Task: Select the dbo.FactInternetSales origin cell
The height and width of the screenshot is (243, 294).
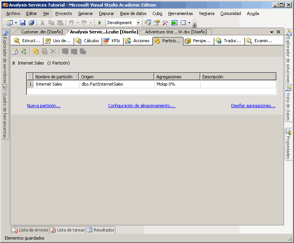Action: pyautogui.click(x=117, y=84)
